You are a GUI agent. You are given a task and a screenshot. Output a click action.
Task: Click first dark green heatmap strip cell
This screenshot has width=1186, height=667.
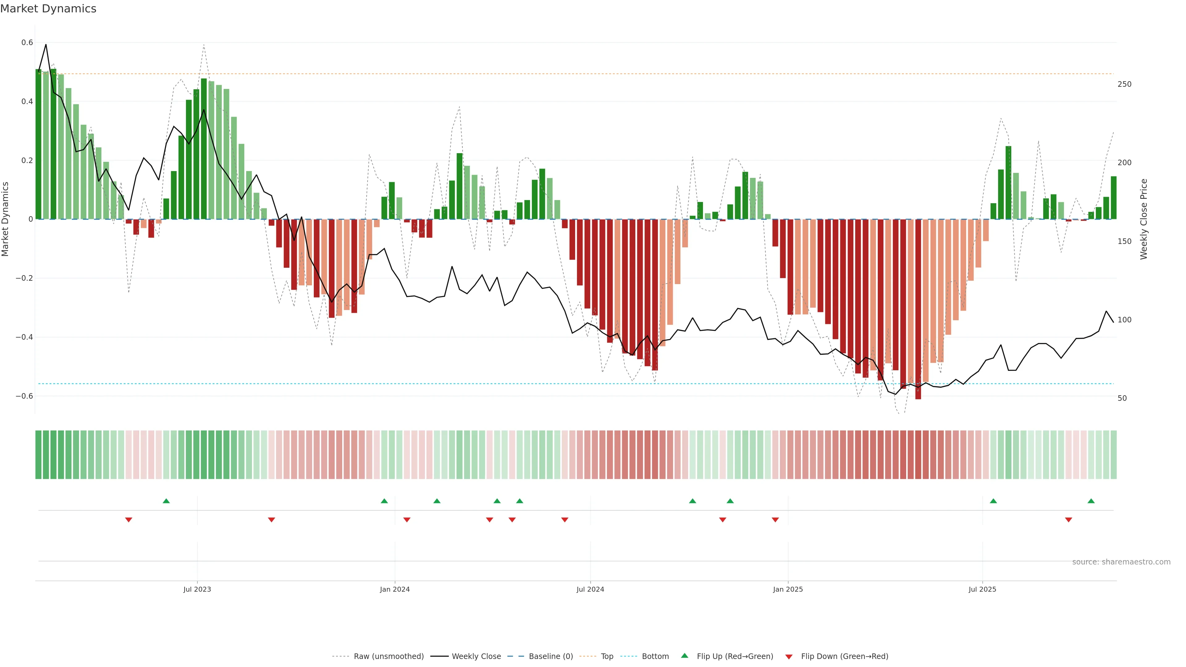[x=38, y=455]
